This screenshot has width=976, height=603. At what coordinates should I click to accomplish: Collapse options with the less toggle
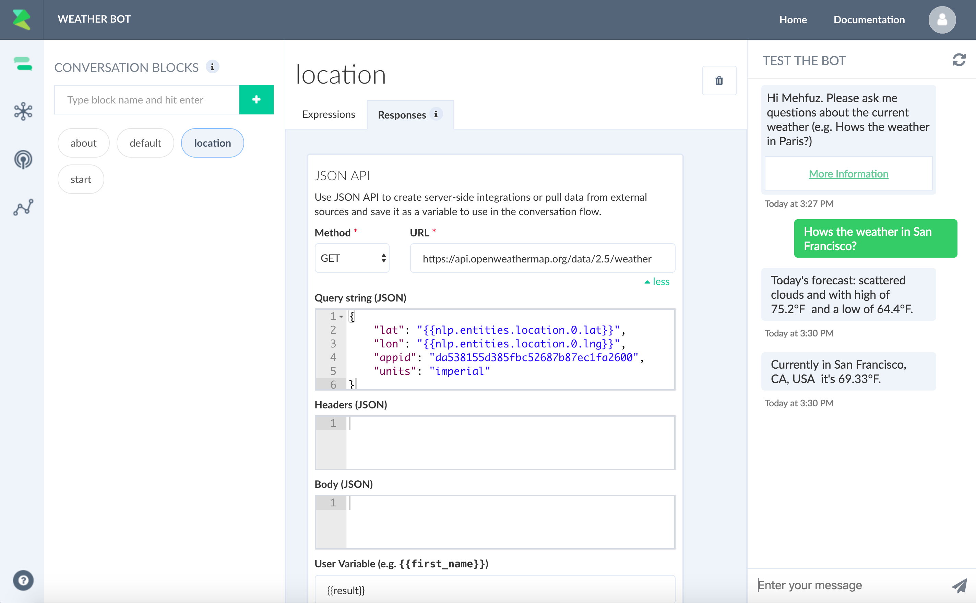657,282
